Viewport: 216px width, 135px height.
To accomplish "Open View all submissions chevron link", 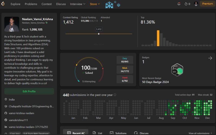I will coord(200,133).
